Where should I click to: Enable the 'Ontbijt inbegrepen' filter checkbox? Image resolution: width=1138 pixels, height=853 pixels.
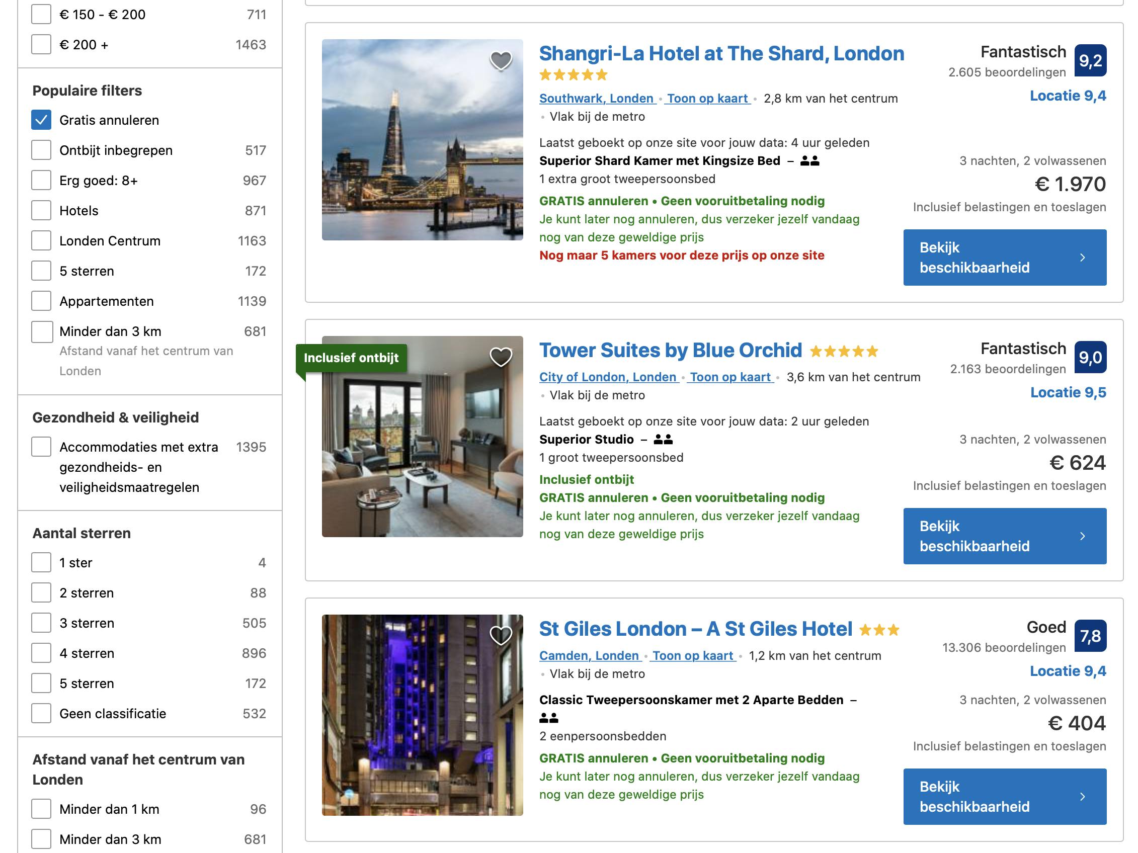[x=41, y=150]
